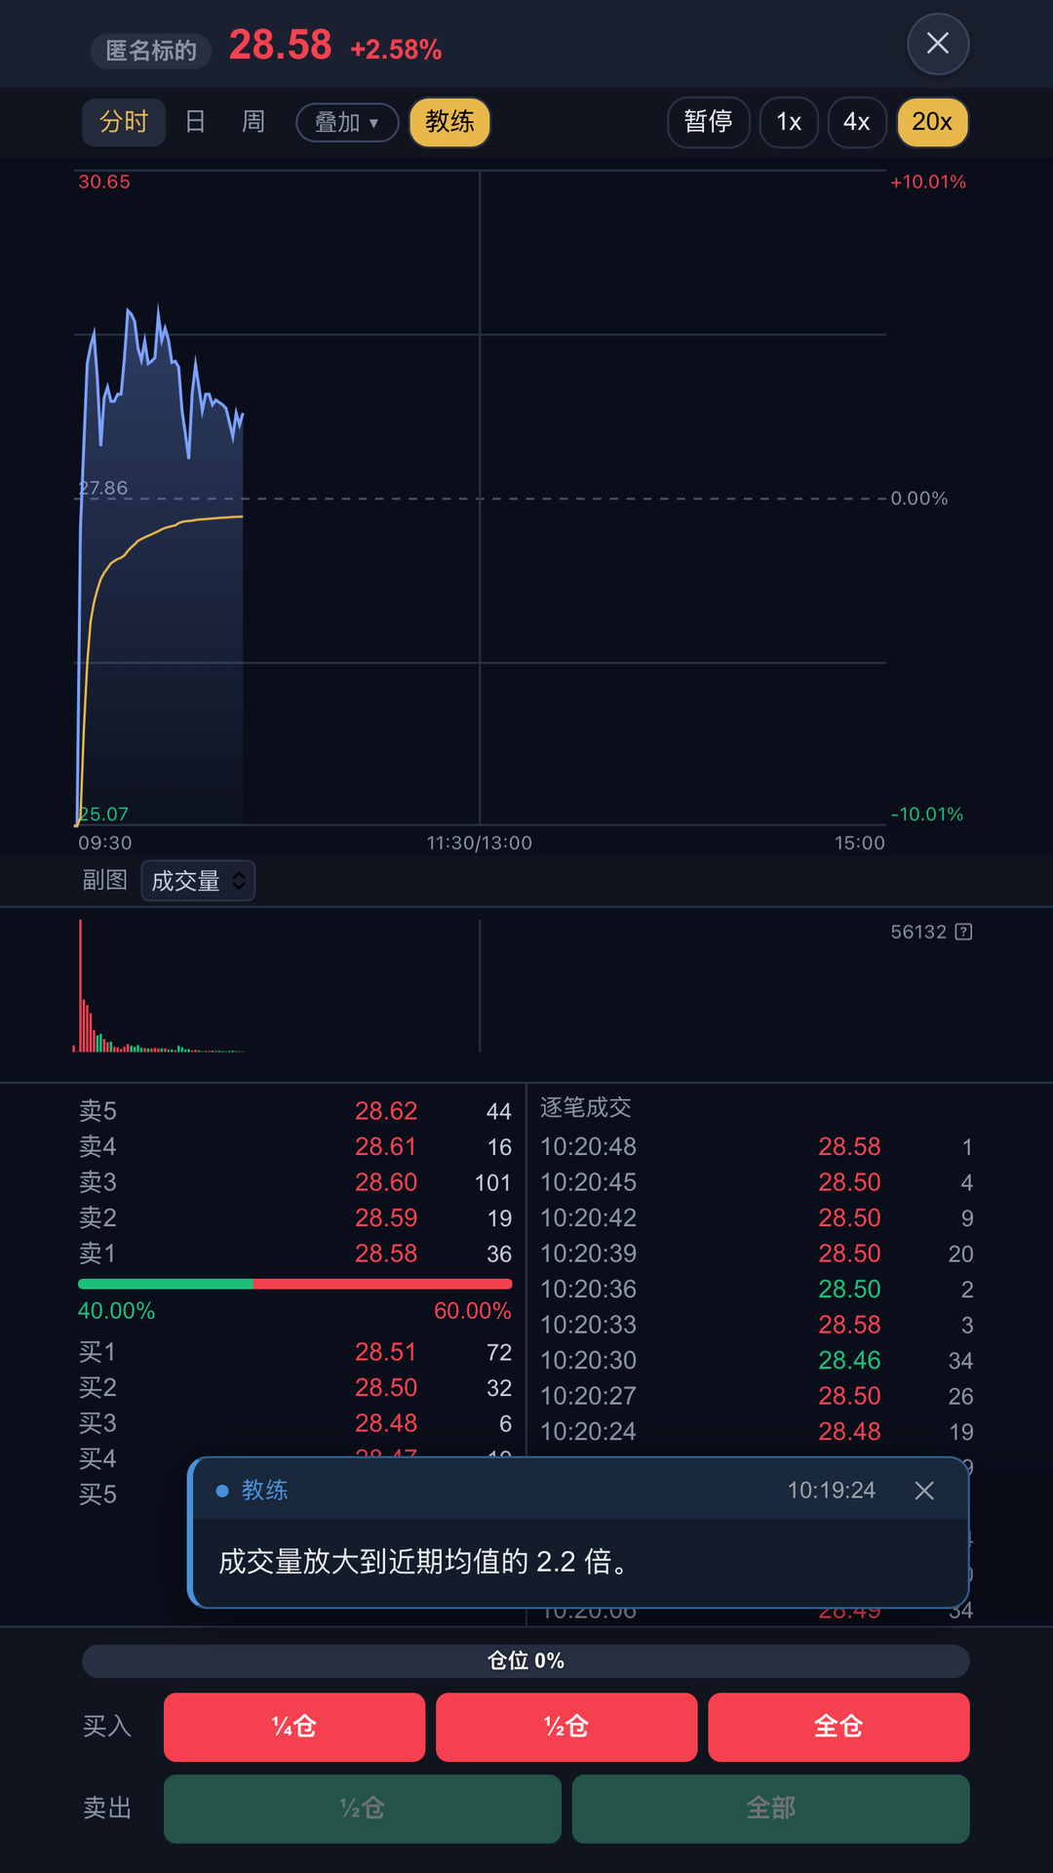Sell 全部 holdings
This screenshot has width=1053, height=1873.
[x=770, y=1809]
